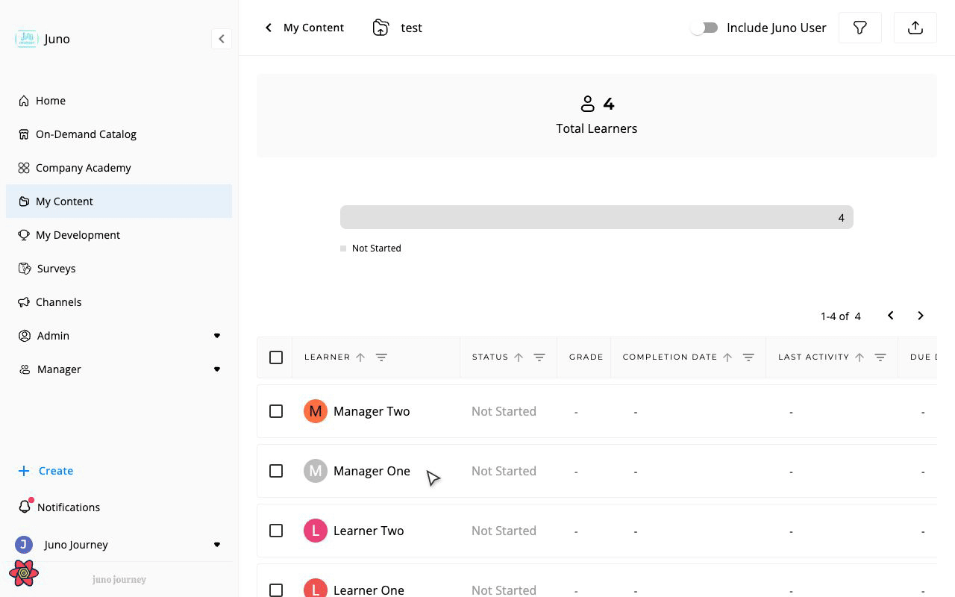Select the Home icon in sidebar
Image resolution: width=955 pixels, height=597 pixels.
click(25, 101)
